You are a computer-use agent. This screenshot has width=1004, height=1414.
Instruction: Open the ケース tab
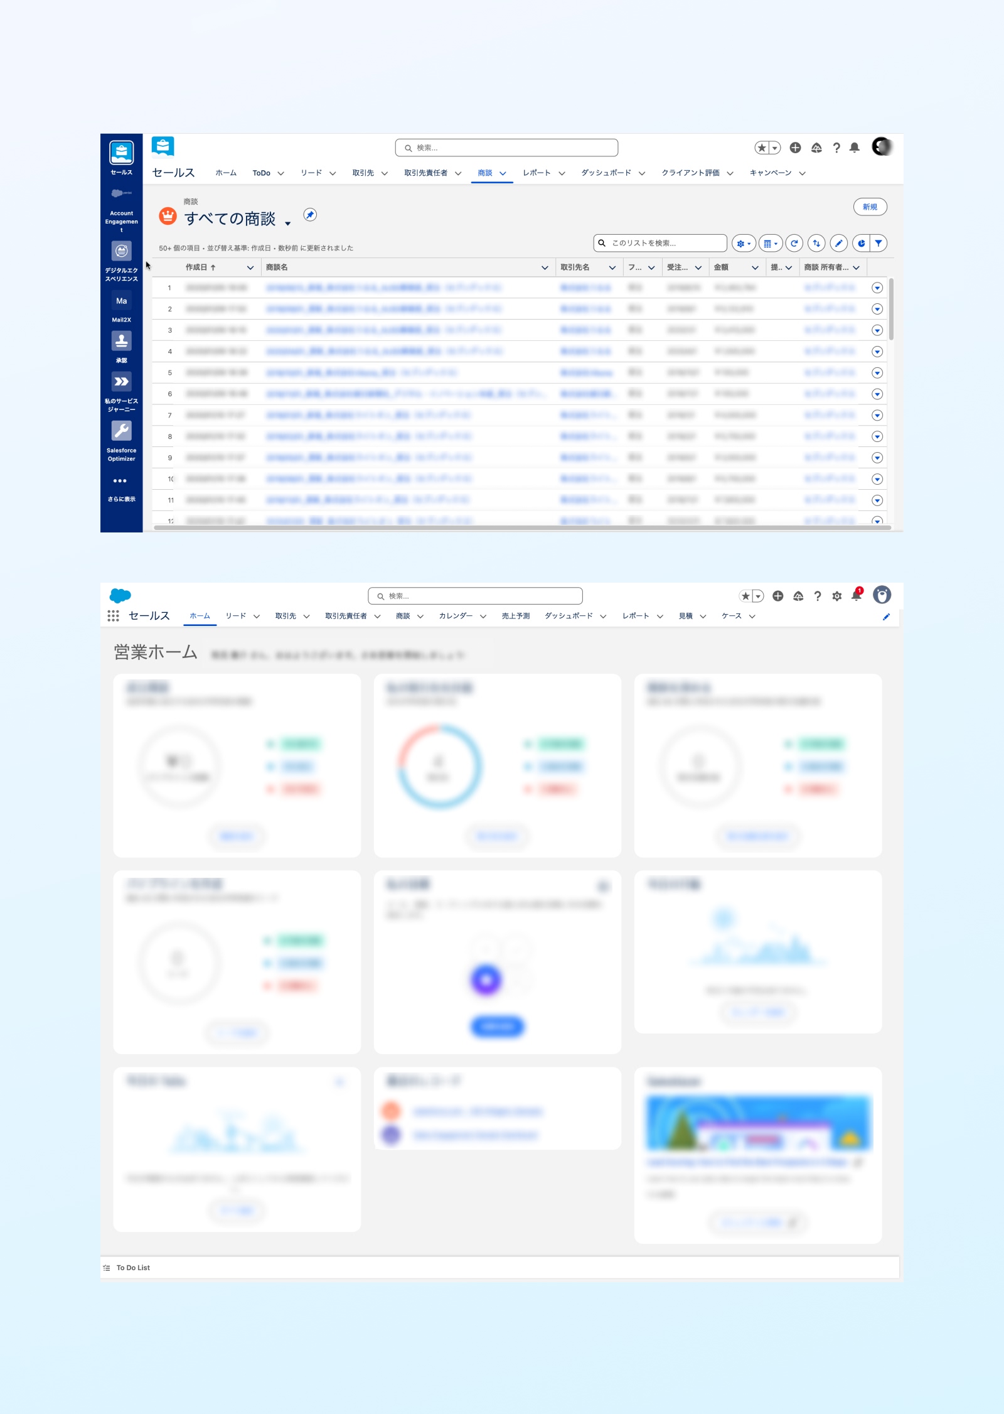pyautogui.click(x=731, y=616)
